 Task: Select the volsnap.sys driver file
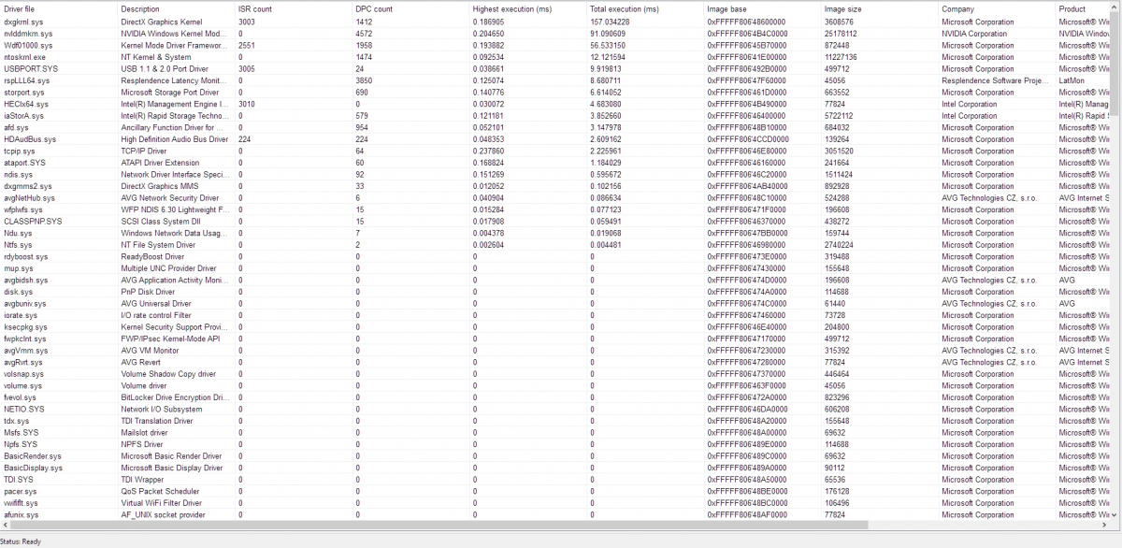(25, 374)
